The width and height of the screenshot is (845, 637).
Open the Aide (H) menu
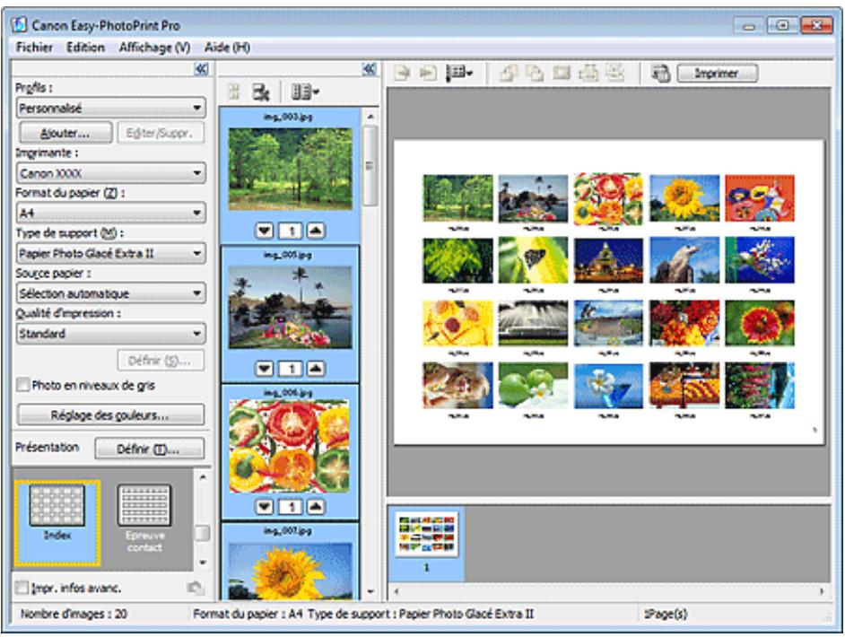pos(227,48)
